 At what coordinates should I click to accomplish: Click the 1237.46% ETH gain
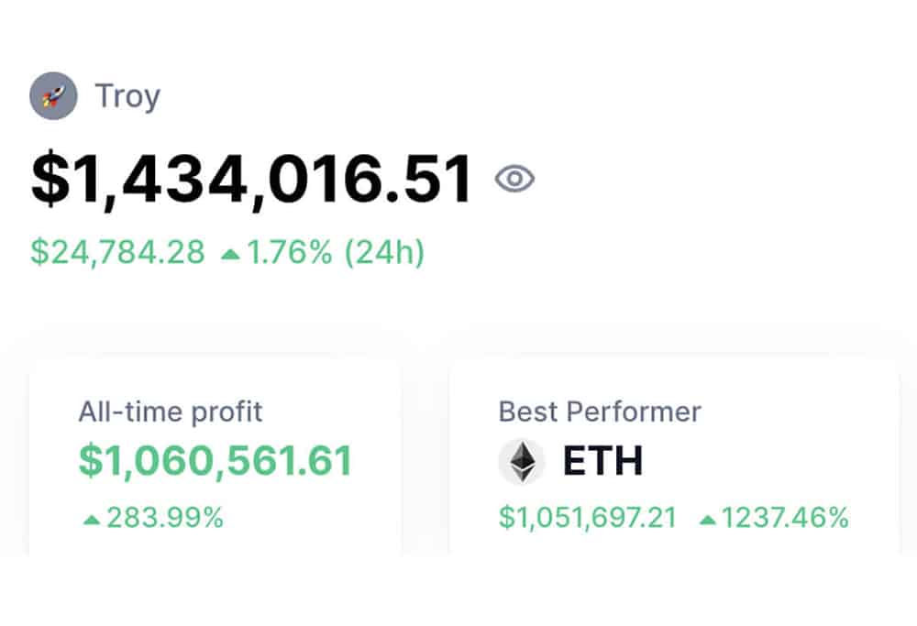785,518
